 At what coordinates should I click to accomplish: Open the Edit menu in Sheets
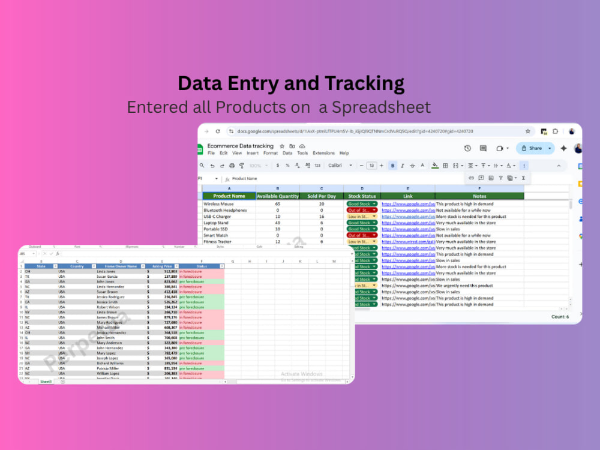[223, 153]
